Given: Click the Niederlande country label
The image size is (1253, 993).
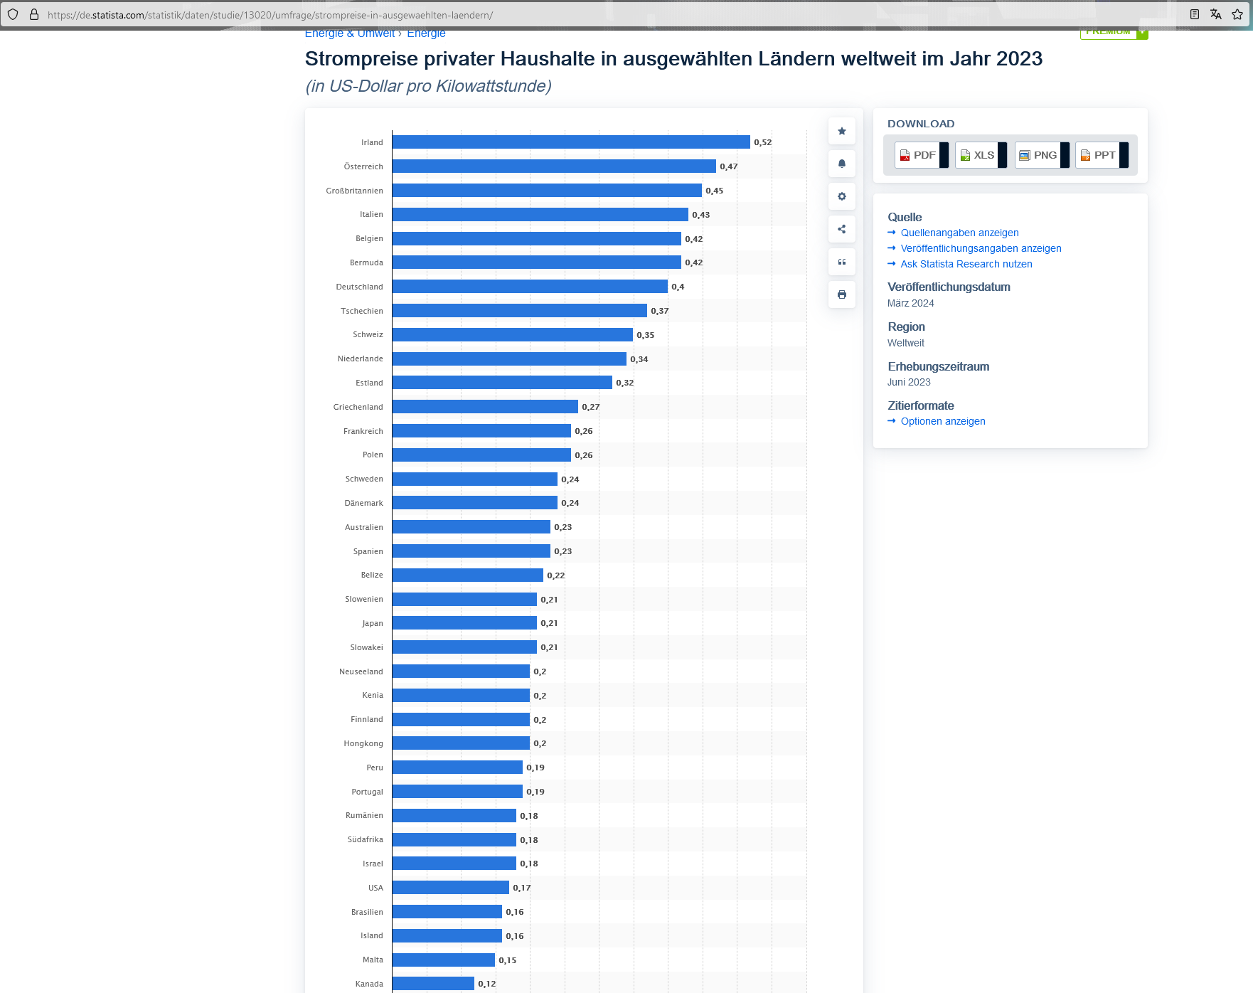Looking at the screenshot, I should click(360, 359).
